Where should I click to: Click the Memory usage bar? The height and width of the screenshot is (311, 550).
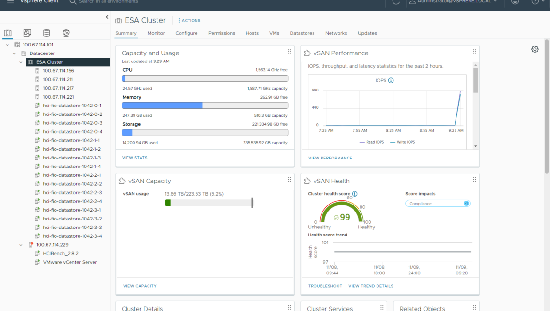[205, 105]
